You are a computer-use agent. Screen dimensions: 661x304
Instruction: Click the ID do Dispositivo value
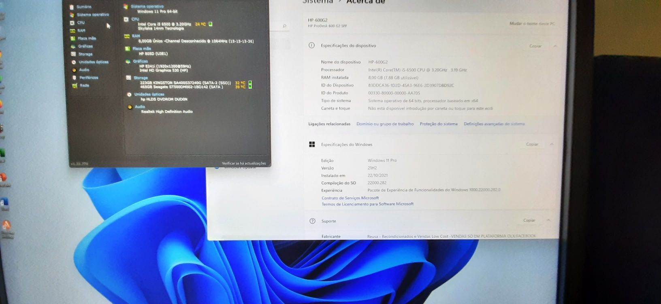pos(411,85)
